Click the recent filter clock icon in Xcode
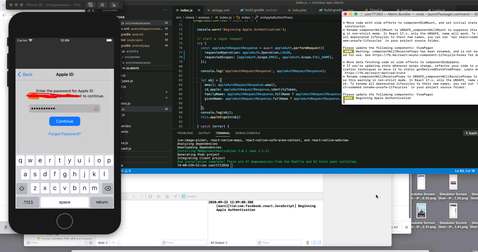This screenshot has height=252, width=478. (86, 243)
